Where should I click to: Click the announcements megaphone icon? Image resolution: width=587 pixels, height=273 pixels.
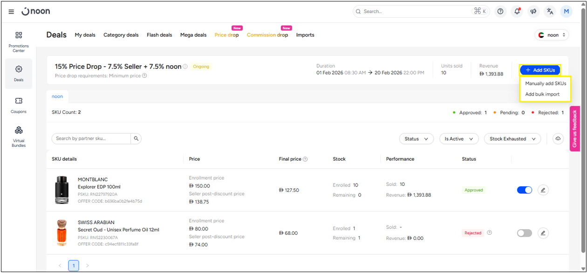click(x=533, y=12)
